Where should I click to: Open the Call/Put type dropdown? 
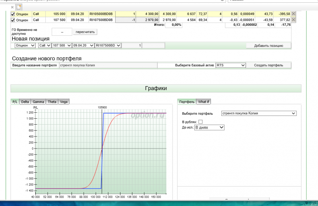click(45, 45)
